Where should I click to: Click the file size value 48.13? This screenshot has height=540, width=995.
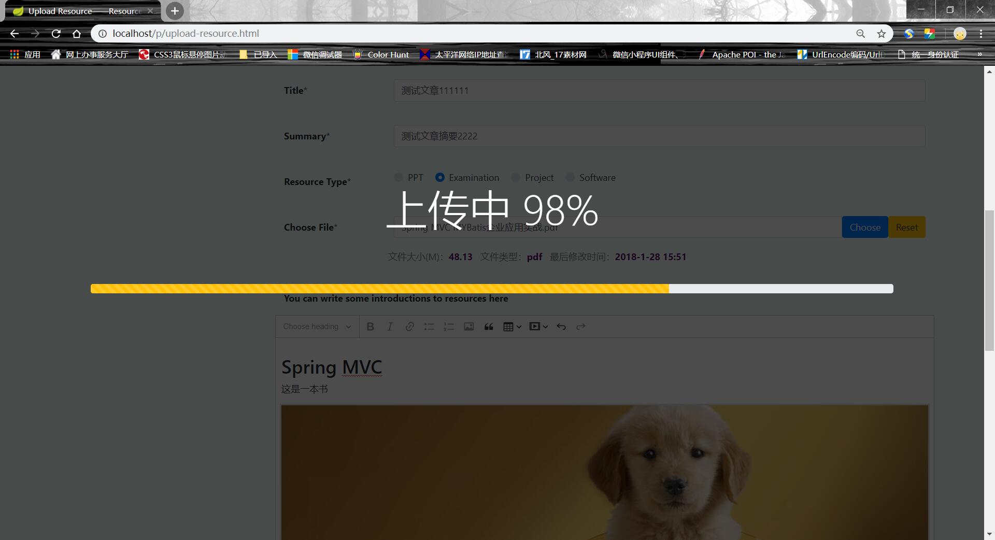click(460, 257)
